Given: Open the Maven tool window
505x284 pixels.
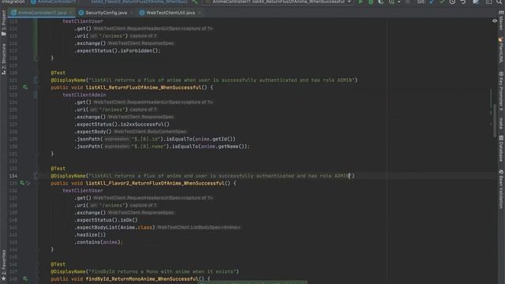Looking at the screenshot, I should tap(501, 20).
